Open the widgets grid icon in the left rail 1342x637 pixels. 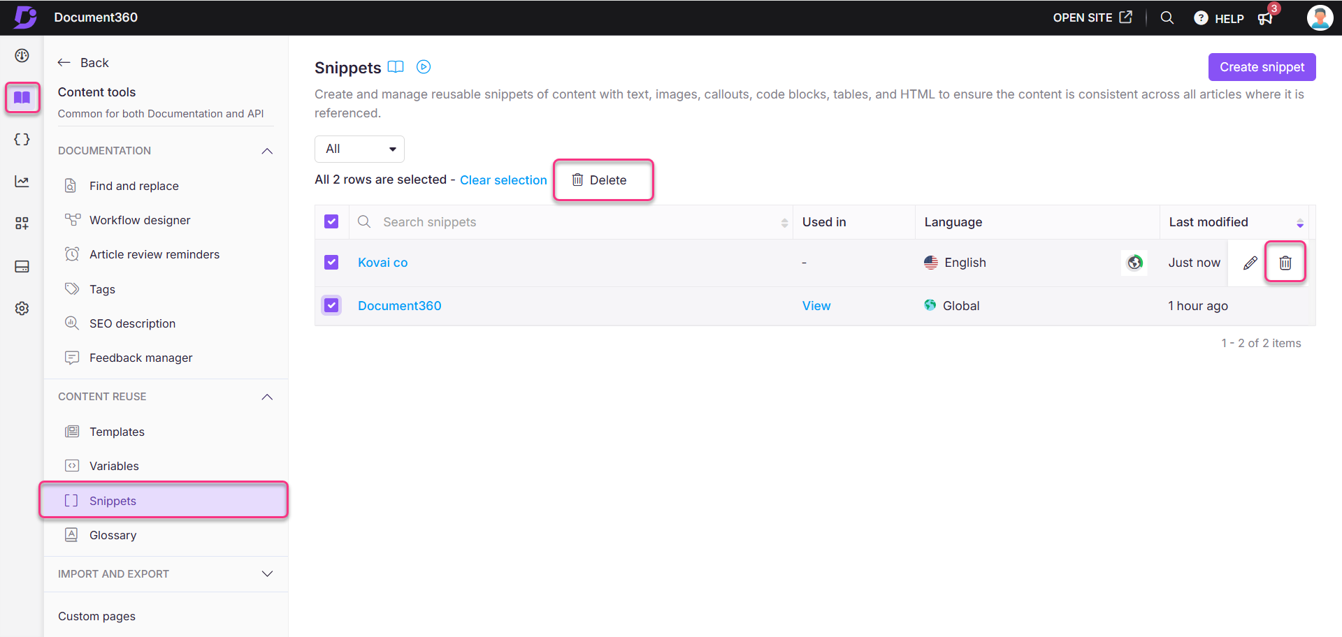click(x=22, y=224)
